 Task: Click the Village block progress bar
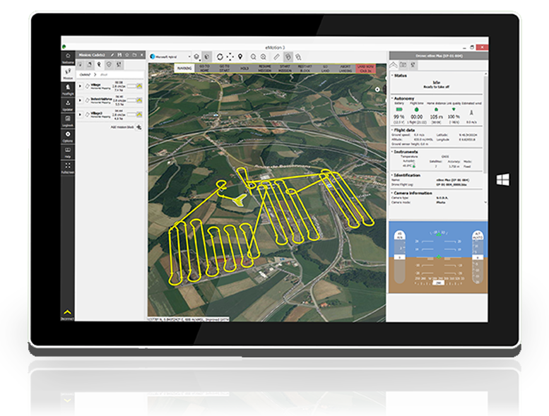(131, 85)
